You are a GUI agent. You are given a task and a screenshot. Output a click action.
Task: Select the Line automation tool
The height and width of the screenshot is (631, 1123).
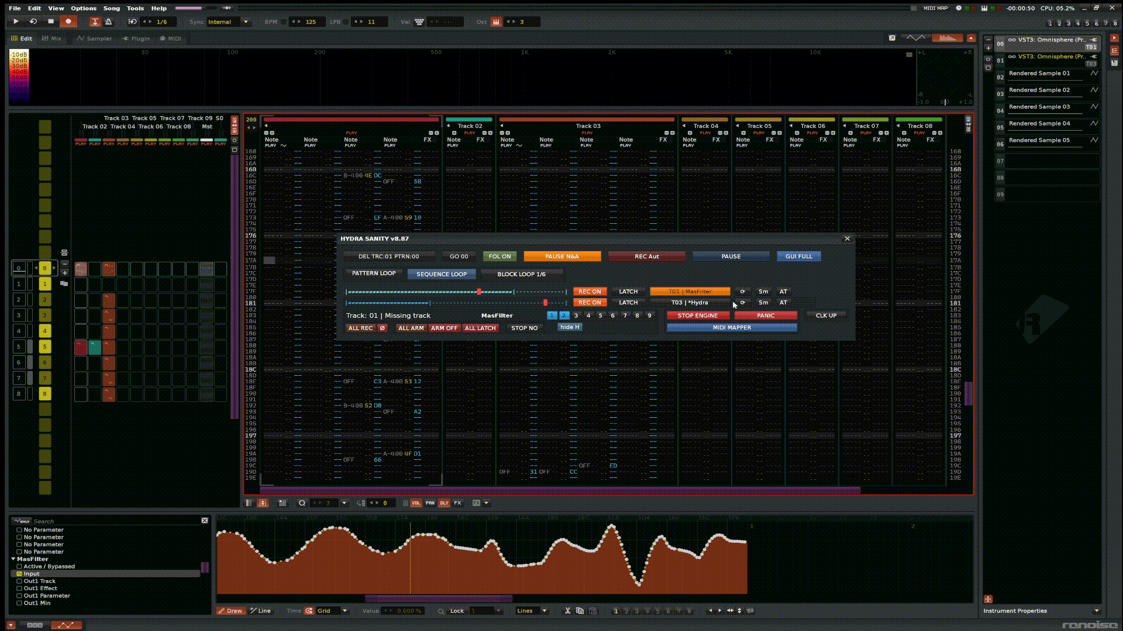tap(260, 611)
